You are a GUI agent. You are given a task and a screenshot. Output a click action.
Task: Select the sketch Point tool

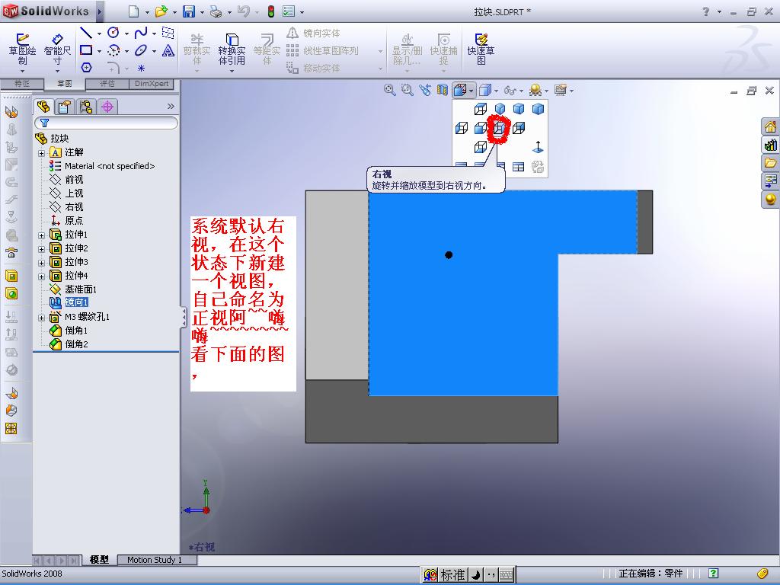point(141,68)
